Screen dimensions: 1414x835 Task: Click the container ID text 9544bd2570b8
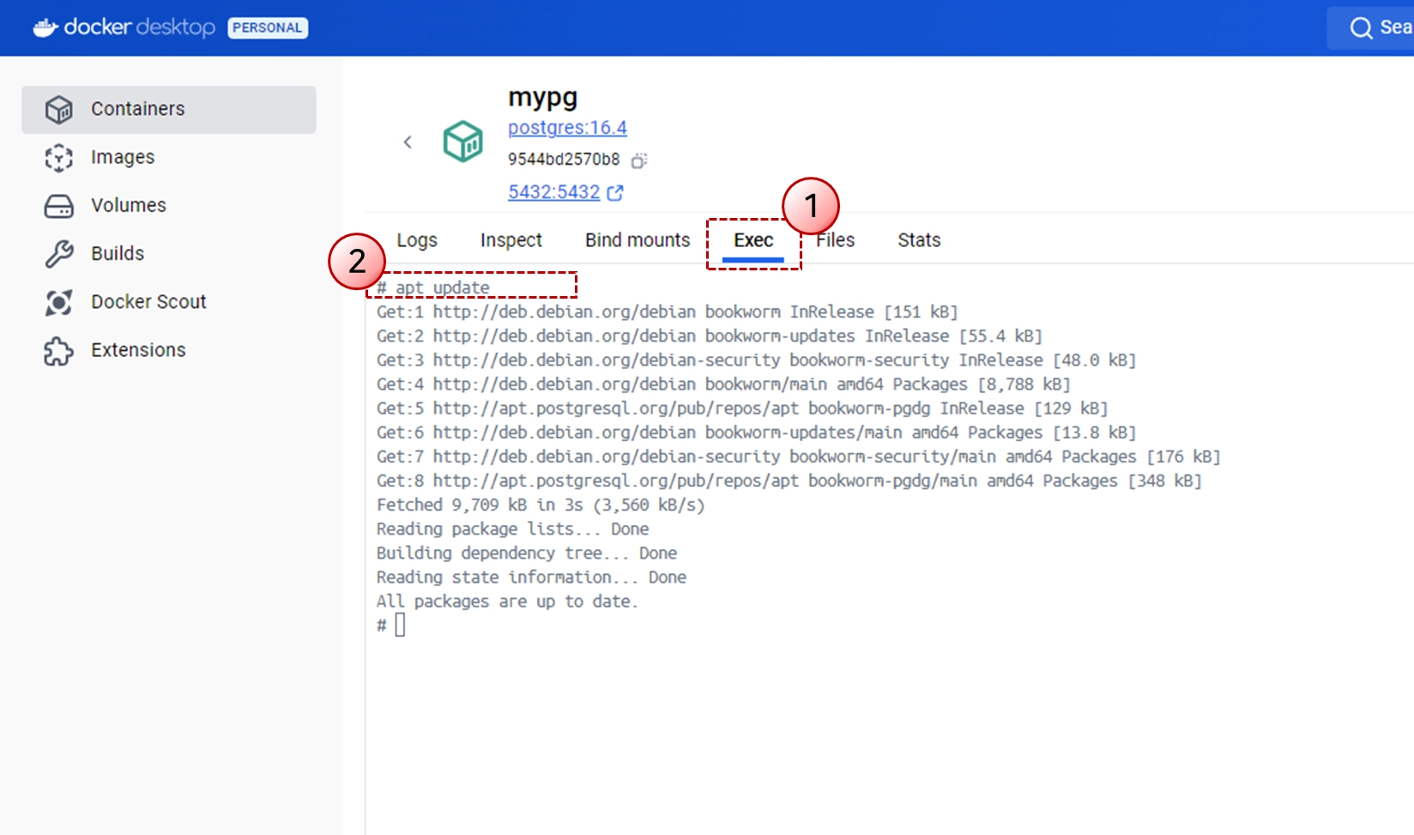coord(564,160)
